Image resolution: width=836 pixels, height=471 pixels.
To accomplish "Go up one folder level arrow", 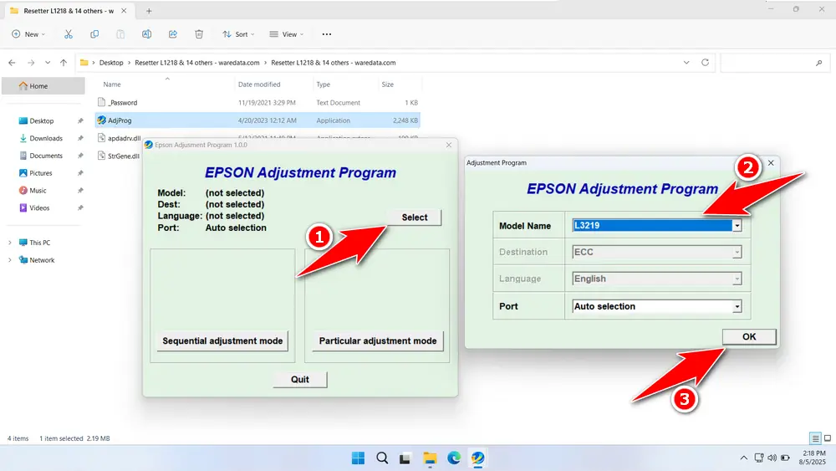I will tap(64, 63).
